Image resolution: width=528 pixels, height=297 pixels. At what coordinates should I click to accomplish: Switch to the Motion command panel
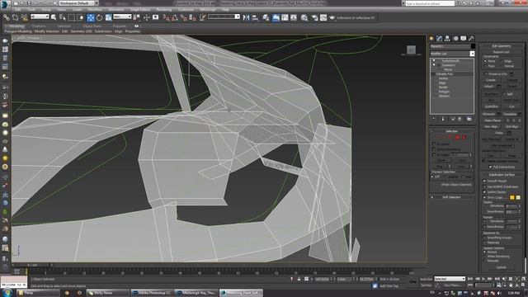pos(455,39)
